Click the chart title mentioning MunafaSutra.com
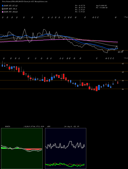The width and height of the screenshot is (128, 169). pyautogui.click(x=25, y=2)
